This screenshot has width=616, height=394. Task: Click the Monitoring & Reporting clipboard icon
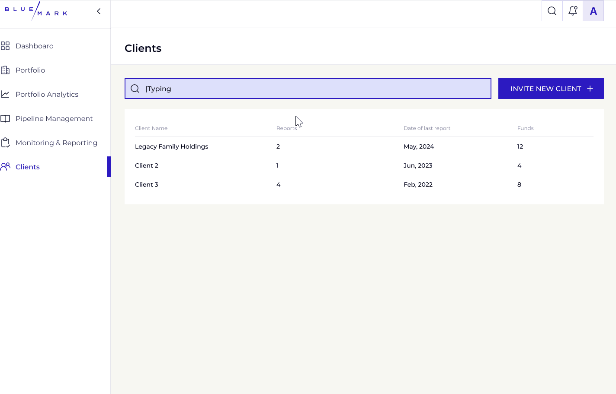[5, 143]
